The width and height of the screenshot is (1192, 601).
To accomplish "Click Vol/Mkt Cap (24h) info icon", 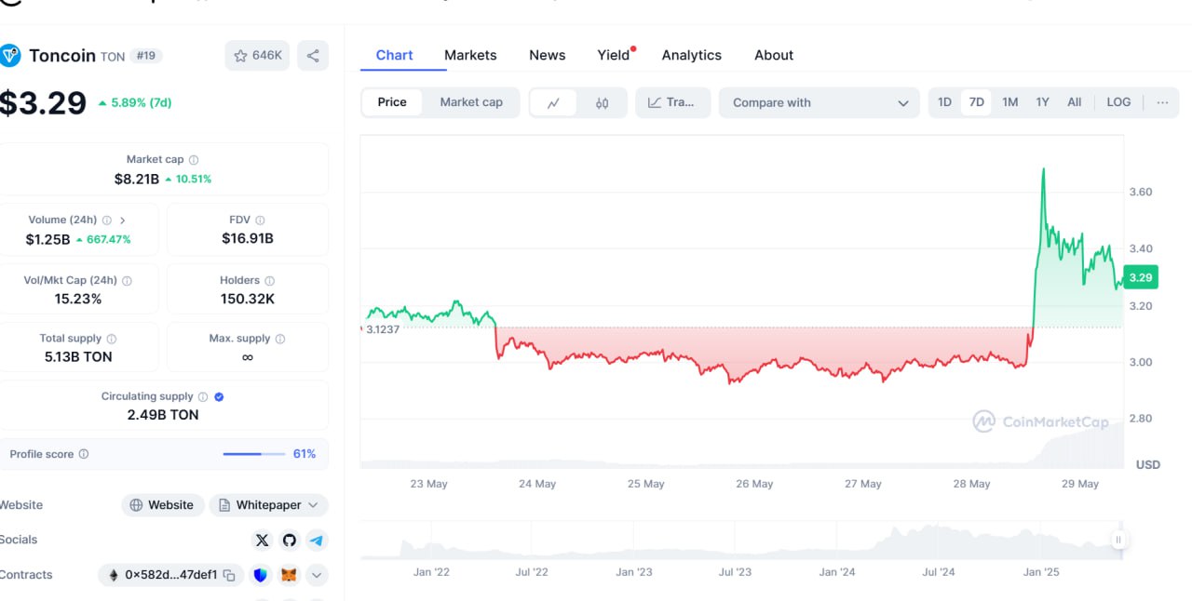I will [x=128, y=281].
